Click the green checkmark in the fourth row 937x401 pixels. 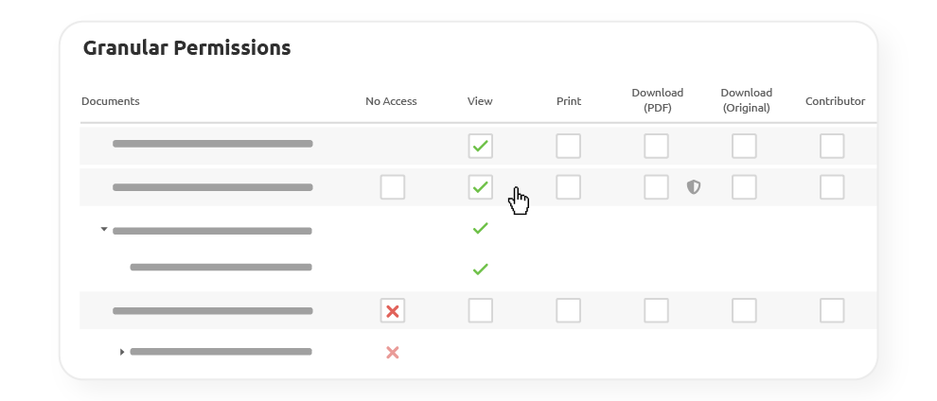(480, 270)
